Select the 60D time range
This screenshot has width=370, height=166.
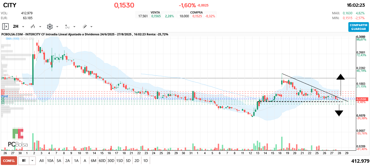pos(102,161)
